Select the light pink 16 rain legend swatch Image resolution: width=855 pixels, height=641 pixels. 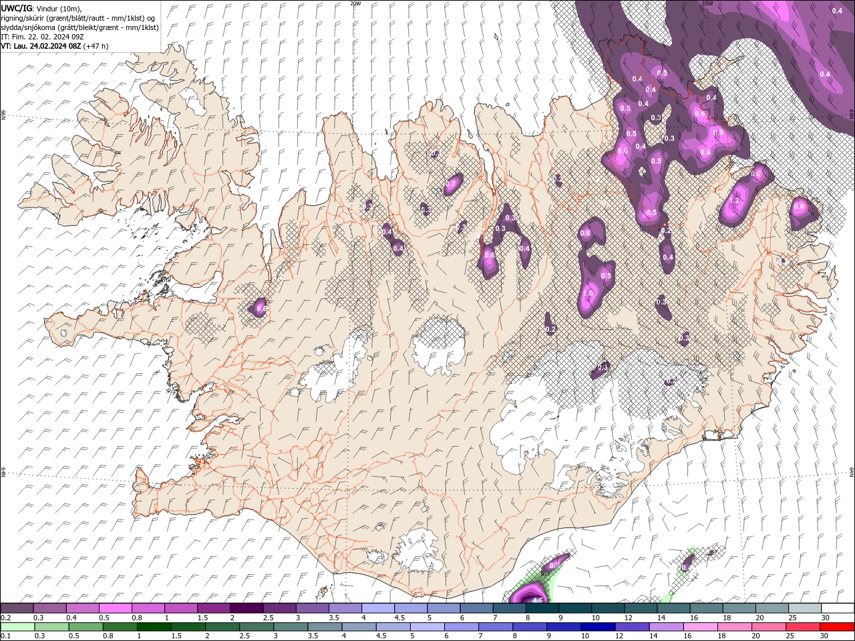point(700,627)
